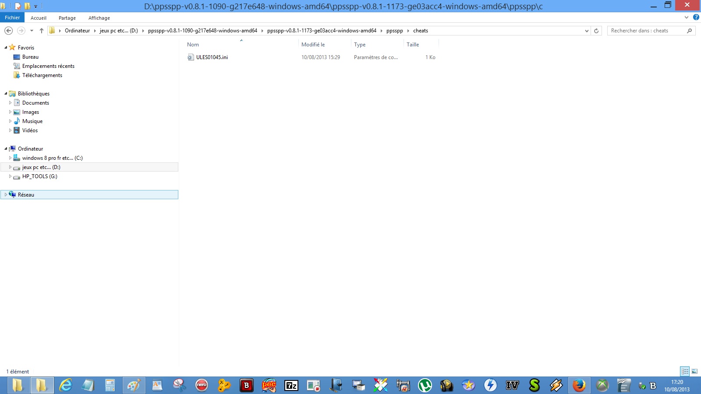Expand the Réseau tree node

(x=6, y=195)
